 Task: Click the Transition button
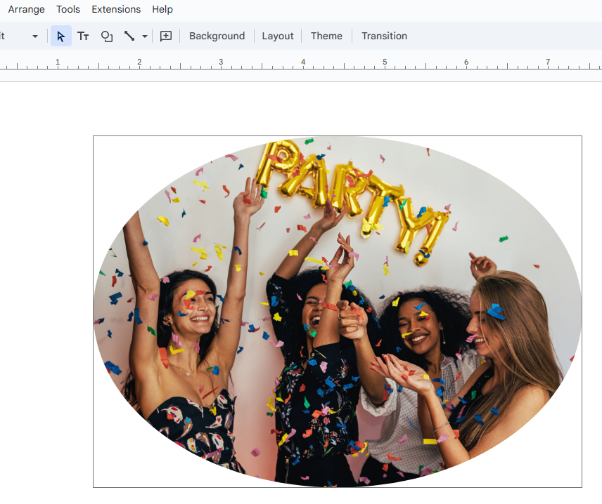pos(384,37)
